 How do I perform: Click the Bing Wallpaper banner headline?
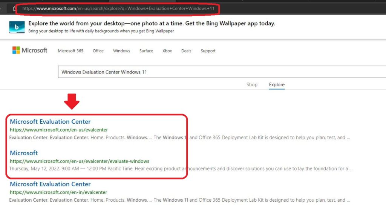point(152,23)
